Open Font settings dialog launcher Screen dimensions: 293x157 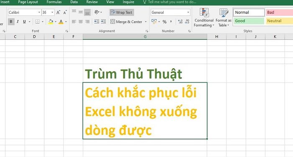coord(67,31)
